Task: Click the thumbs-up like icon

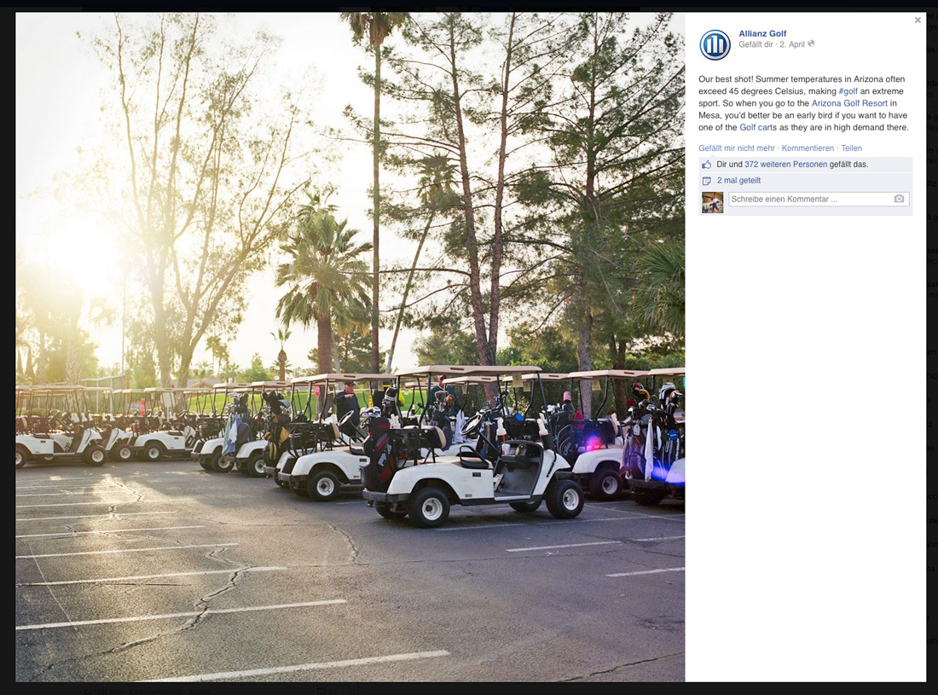Action: coord(707,165)
